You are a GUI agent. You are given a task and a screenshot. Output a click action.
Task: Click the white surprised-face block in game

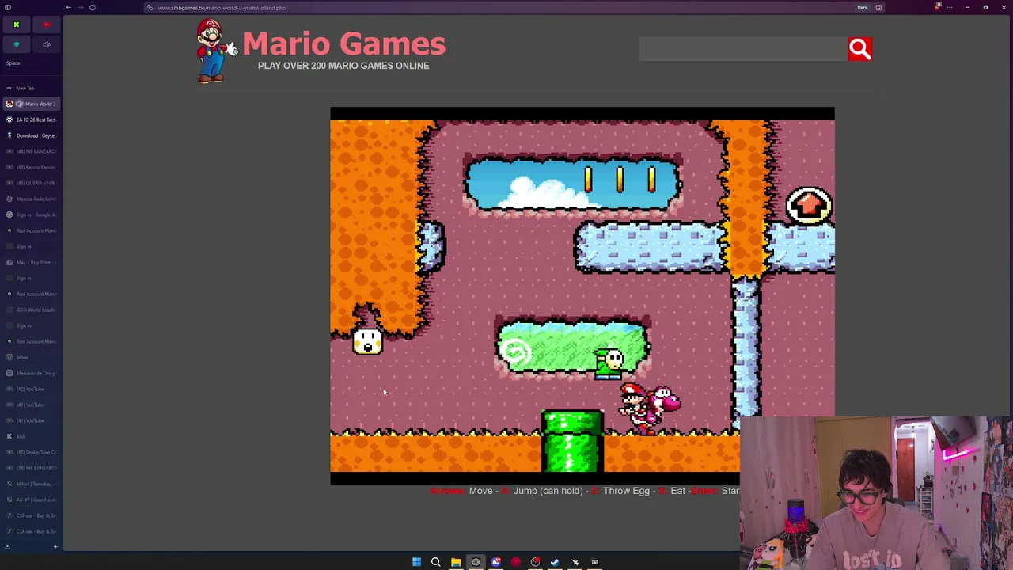click(x=367, y=341)
